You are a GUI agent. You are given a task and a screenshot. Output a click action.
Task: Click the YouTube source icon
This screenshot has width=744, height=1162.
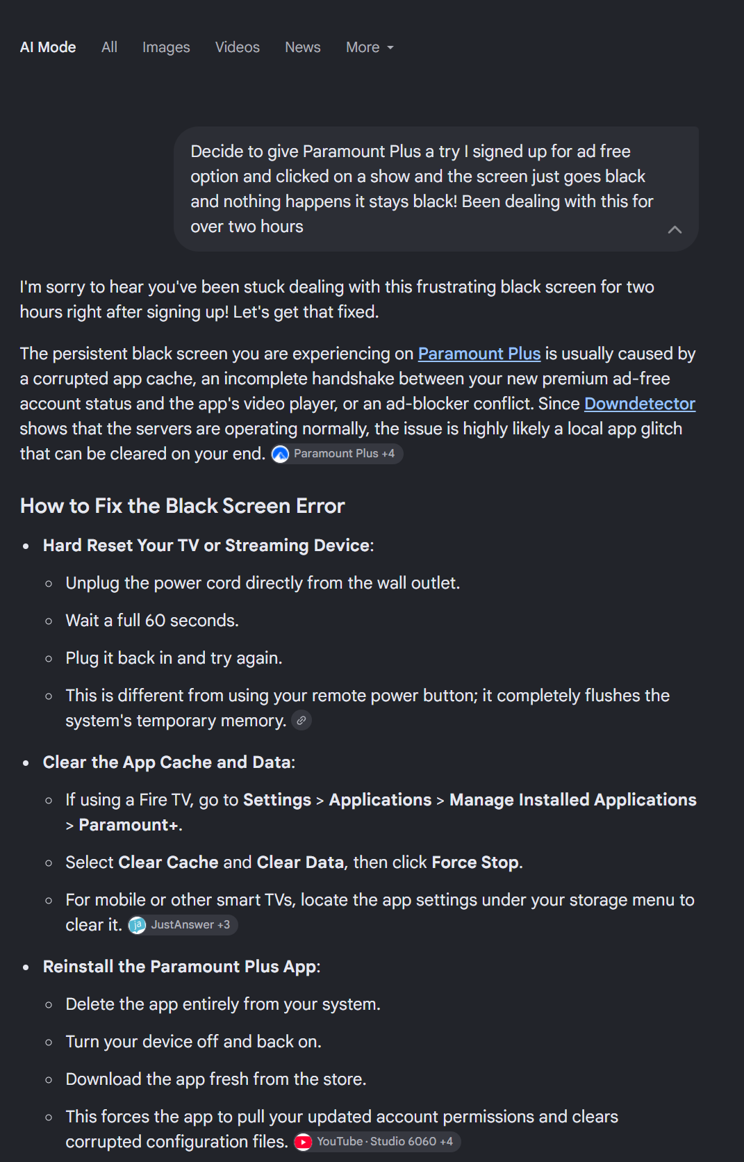pos(303,1142)
